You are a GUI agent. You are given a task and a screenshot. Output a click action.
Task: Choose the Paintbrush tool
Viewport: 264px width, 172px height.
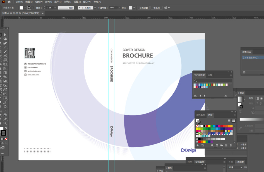5,52
